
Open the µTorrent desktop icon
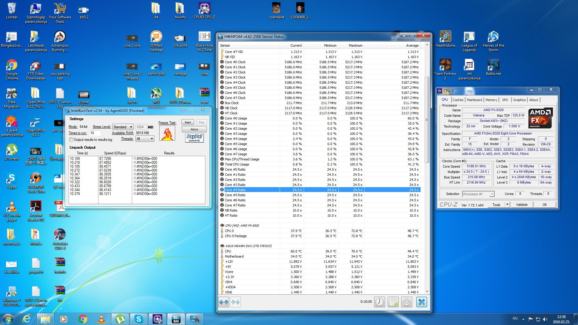[x=12, y=152]
